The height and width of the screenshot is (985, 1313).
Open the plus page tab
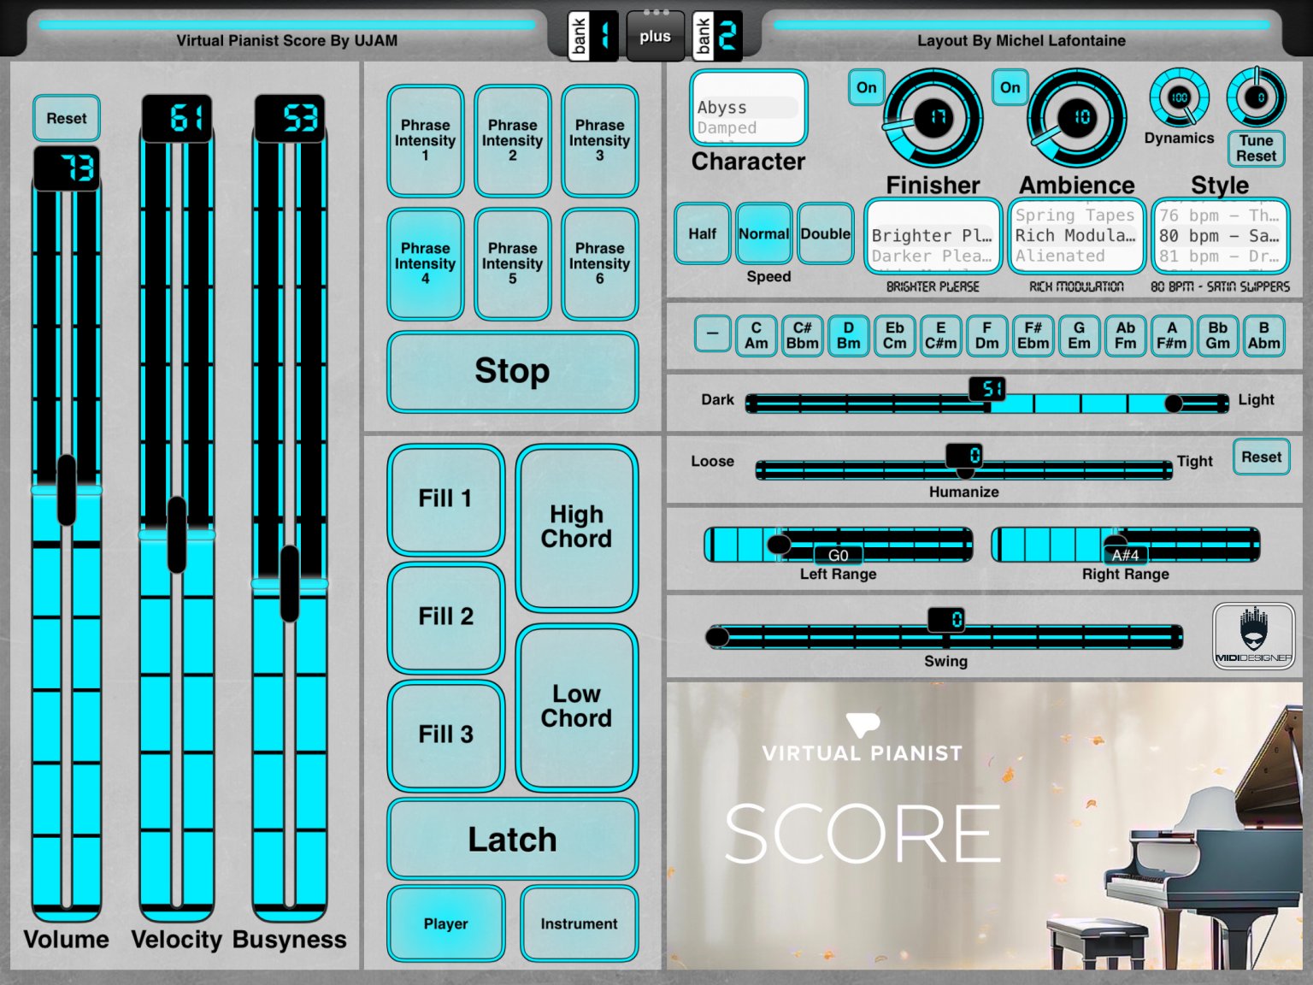656,36
